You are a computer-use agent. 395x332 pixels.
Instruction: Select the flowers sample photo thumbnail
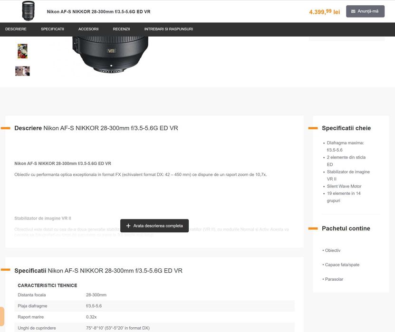coord(22,51)
